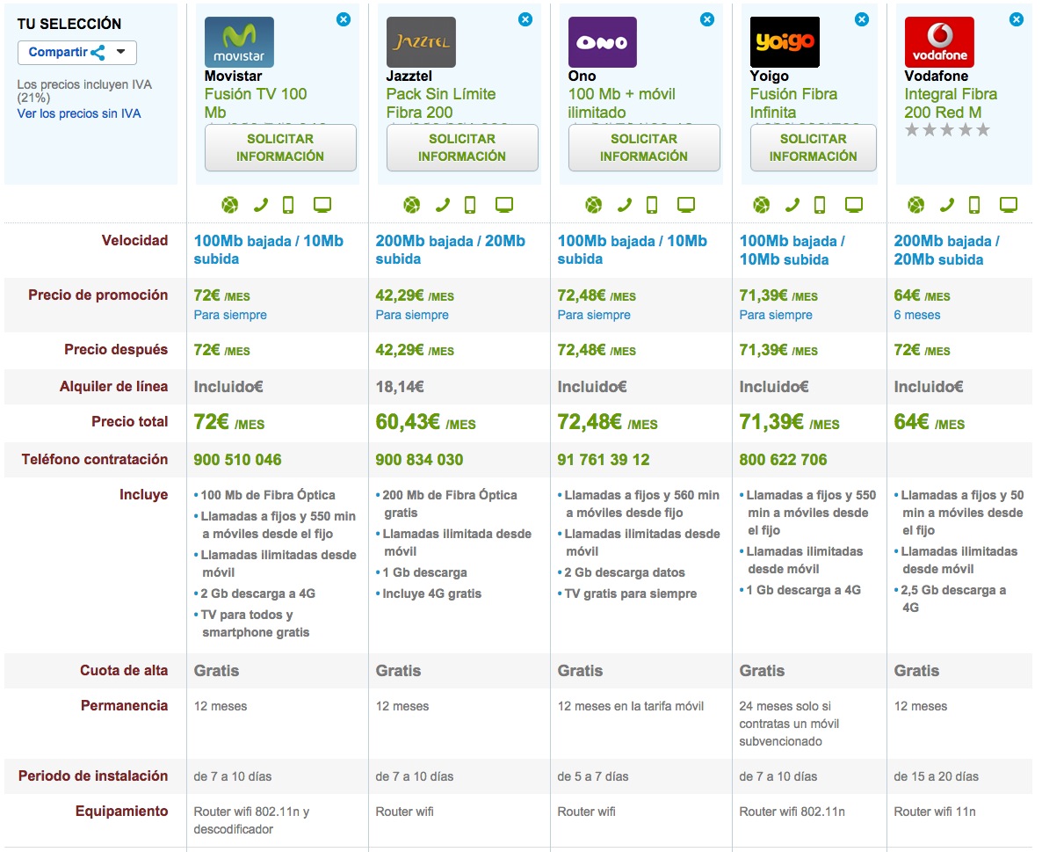Click Ono's 'TV gratis para siempre' feature

click(x=631, y=594)
